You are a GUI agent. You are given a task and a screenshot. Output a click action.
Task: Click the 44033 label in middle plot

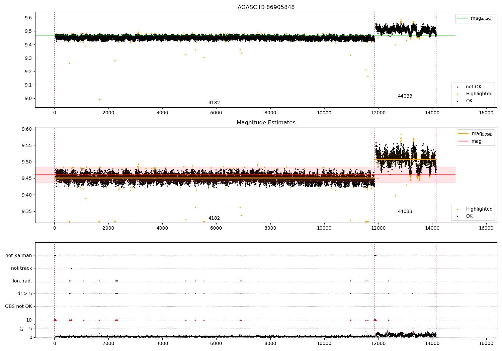tap(405, 212)
